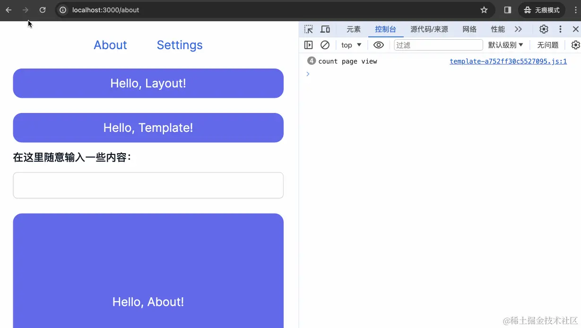
Task: Navigate to the Settings link
Action: pyautogui.click(x=180, y=45)
